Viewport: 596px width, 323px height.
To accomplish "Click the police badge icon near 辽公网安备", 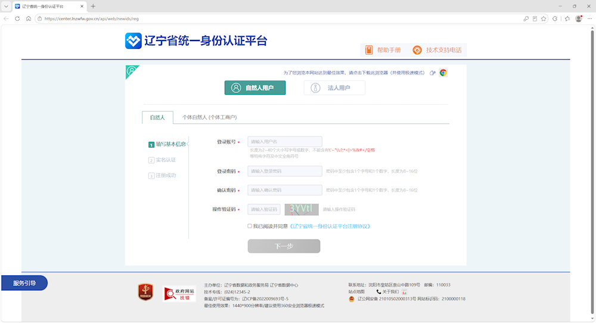I will (x=352, y=299).
